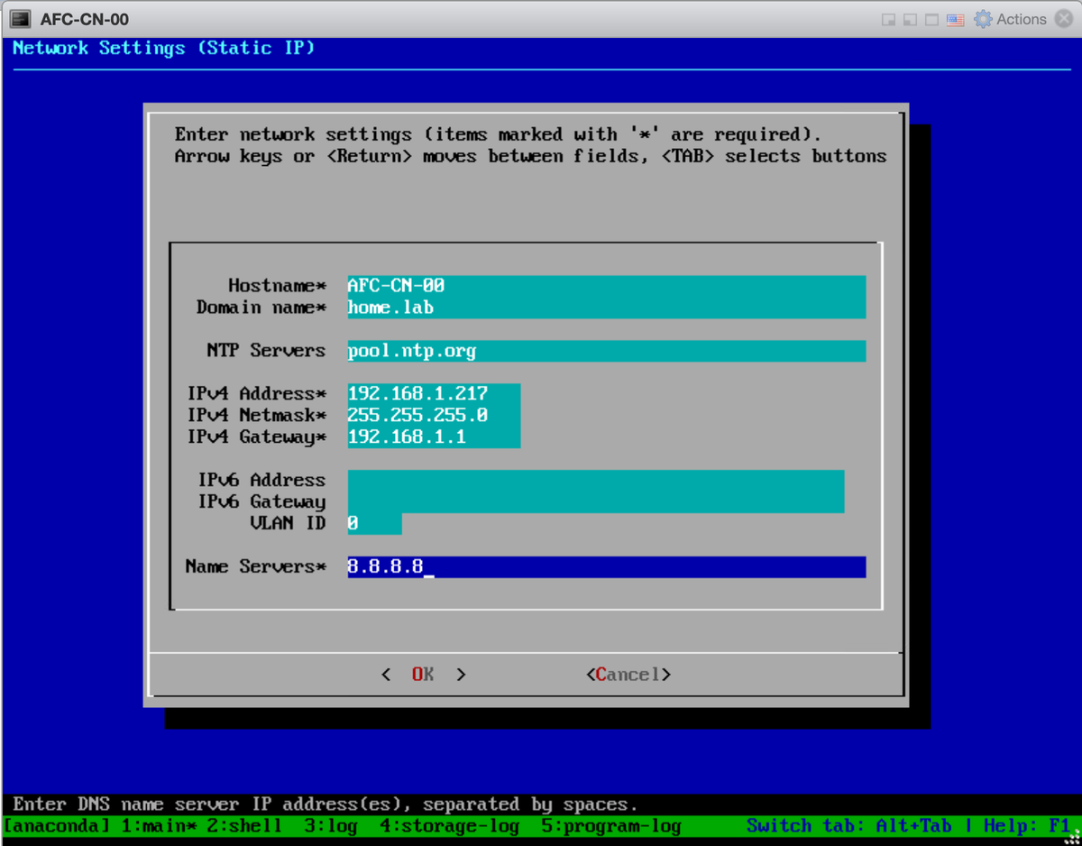
Task: Select the middle window resize icon
Action: [910, 18]
